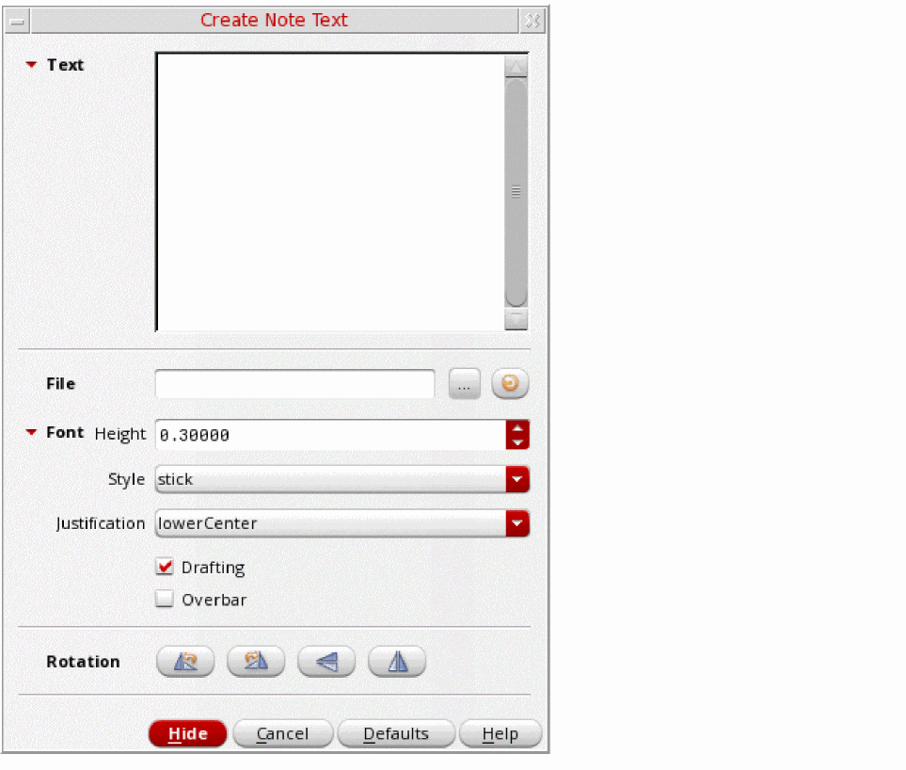Screen dimensions: 906x770
Task: Increase Font Height with the up arrow
Action: 517,427
